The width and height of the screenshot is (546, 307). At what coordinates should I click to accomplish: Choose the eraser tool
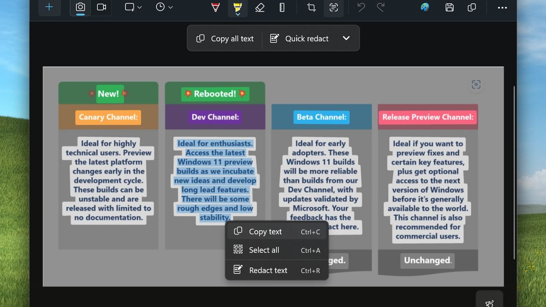260,7
